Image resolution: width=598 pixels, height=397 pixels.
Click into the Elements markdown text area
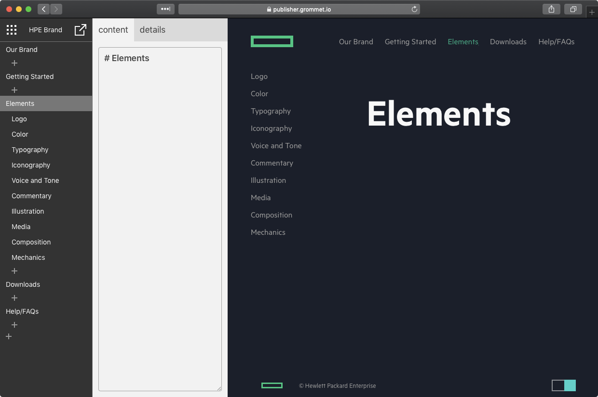(x=160, y=217)
